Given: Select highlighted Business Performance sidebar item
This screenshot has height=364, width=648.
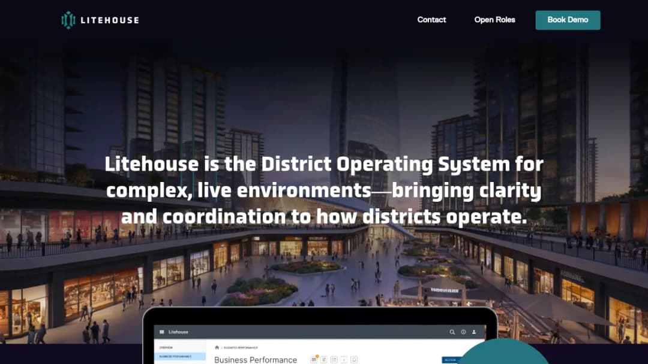Looking at the screenshot, I should (x=180, y=357).
